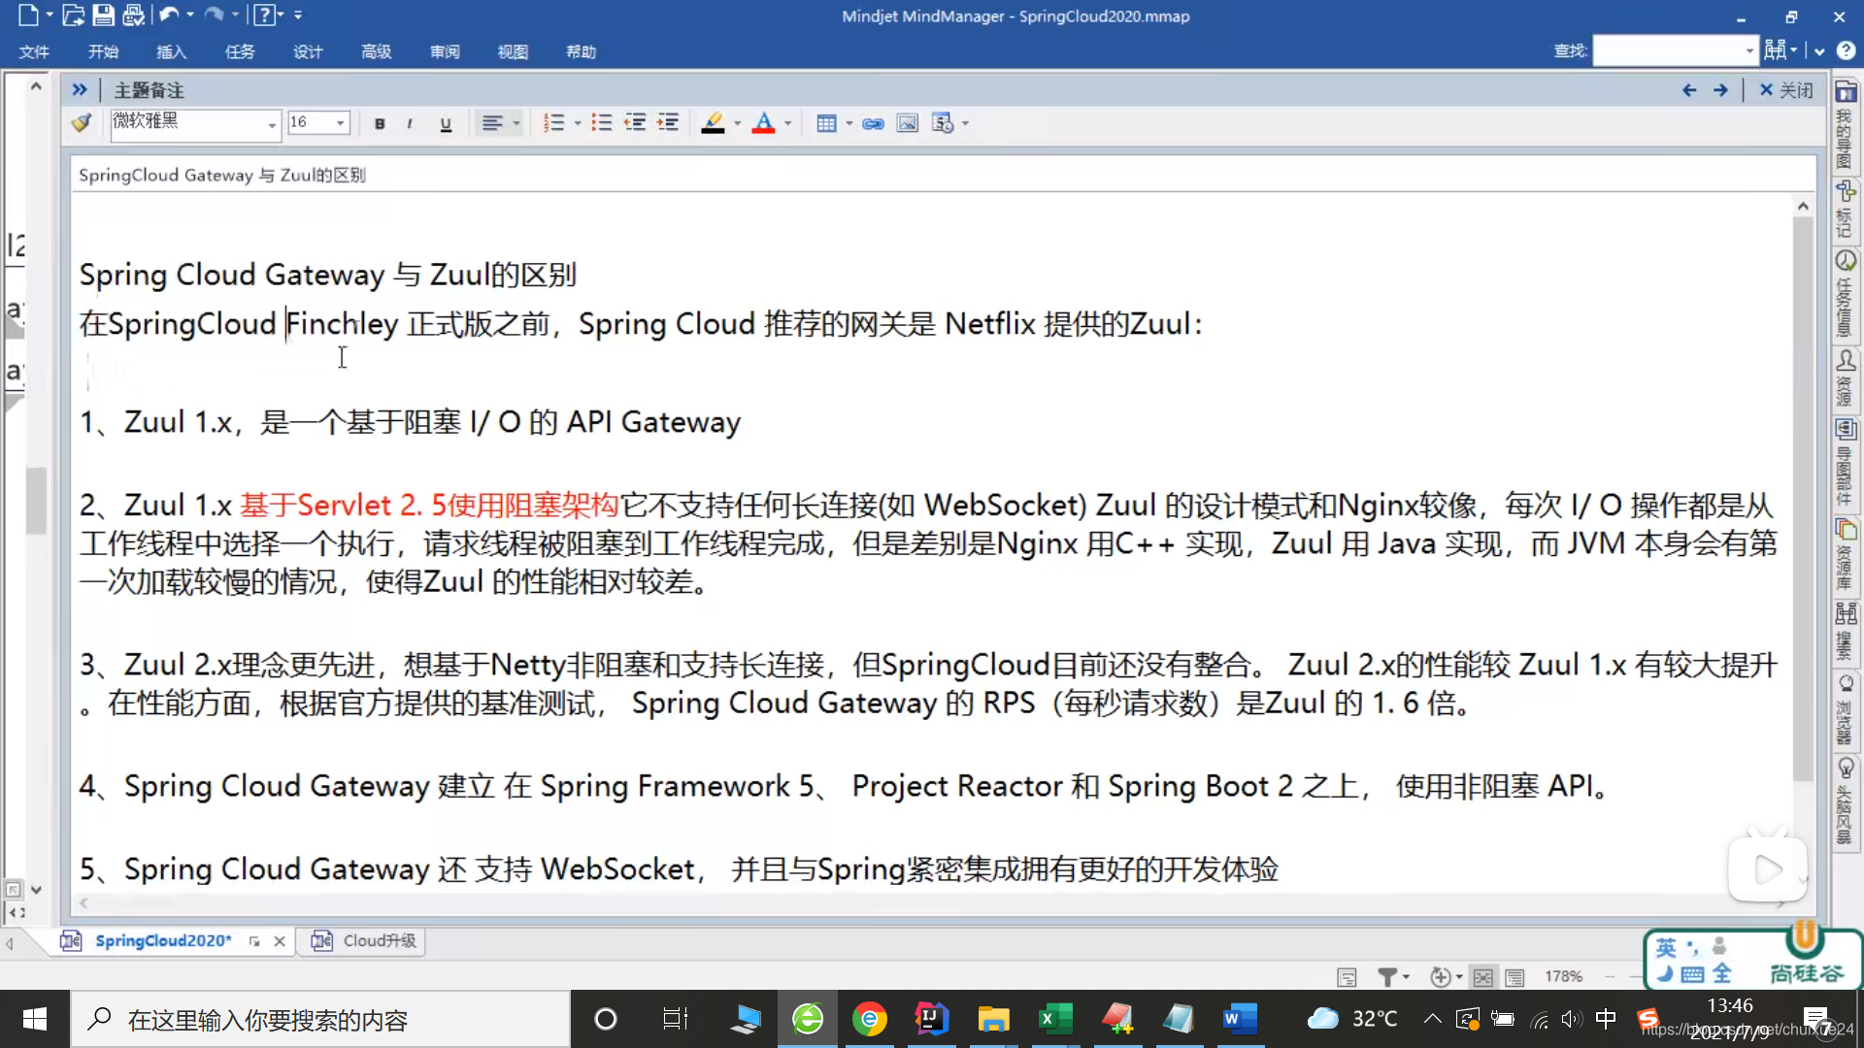The image size is (1864, 1048).
Task: Go to the previous topic note arrow
Action: [x=1689, y=90]
